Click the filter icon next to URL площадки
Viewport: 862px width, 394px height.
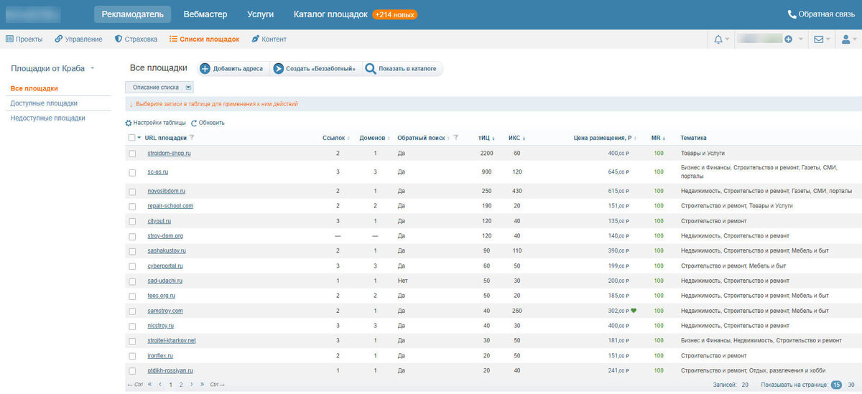(x=192, y=138)
